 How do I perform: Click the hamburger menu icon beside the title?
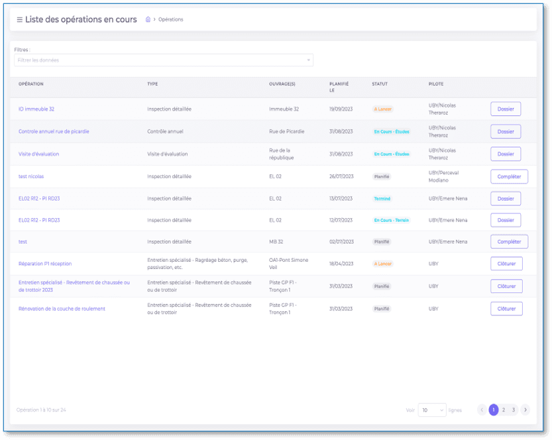tap(19, 20)
